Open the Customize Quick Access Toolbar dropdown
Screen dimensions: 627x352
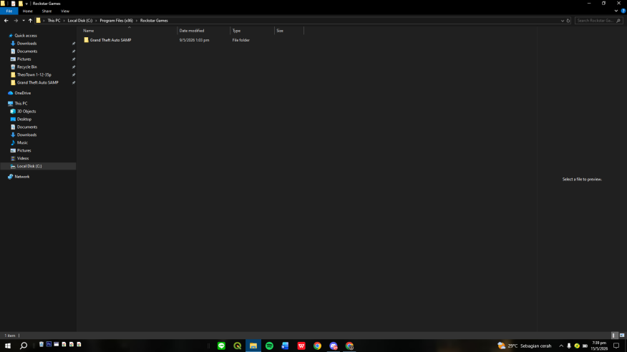coord(26,4)
